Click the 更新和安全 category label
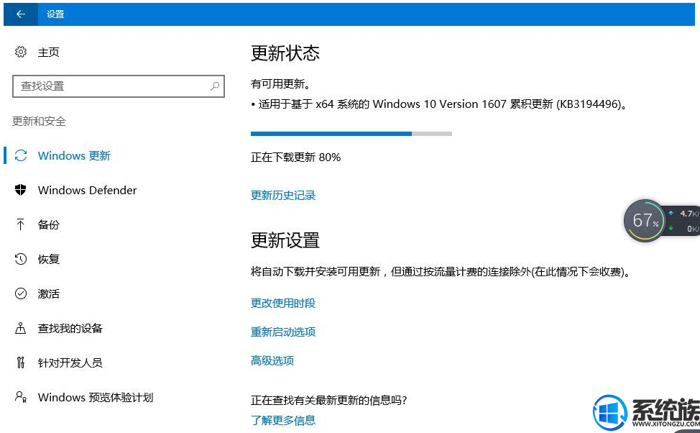This screenshot has width=700, height=433. [39, 121]
